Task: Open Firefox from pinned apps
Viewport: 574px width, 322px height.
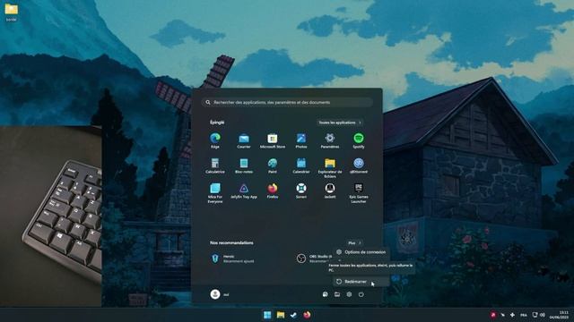Action: coord(273,191)
